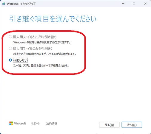This screenshot has width=151, height=134.
Task: Click the text 設定とアプリは削除されますが、ファイルは引き継がれます。
Action: [x=45, y=54]
